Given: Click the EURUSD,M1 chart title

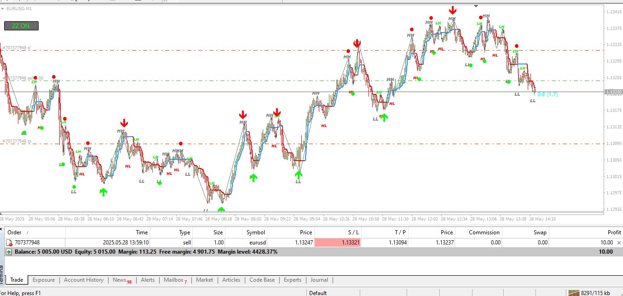Looking at the screenshot, I should (19, 9).
